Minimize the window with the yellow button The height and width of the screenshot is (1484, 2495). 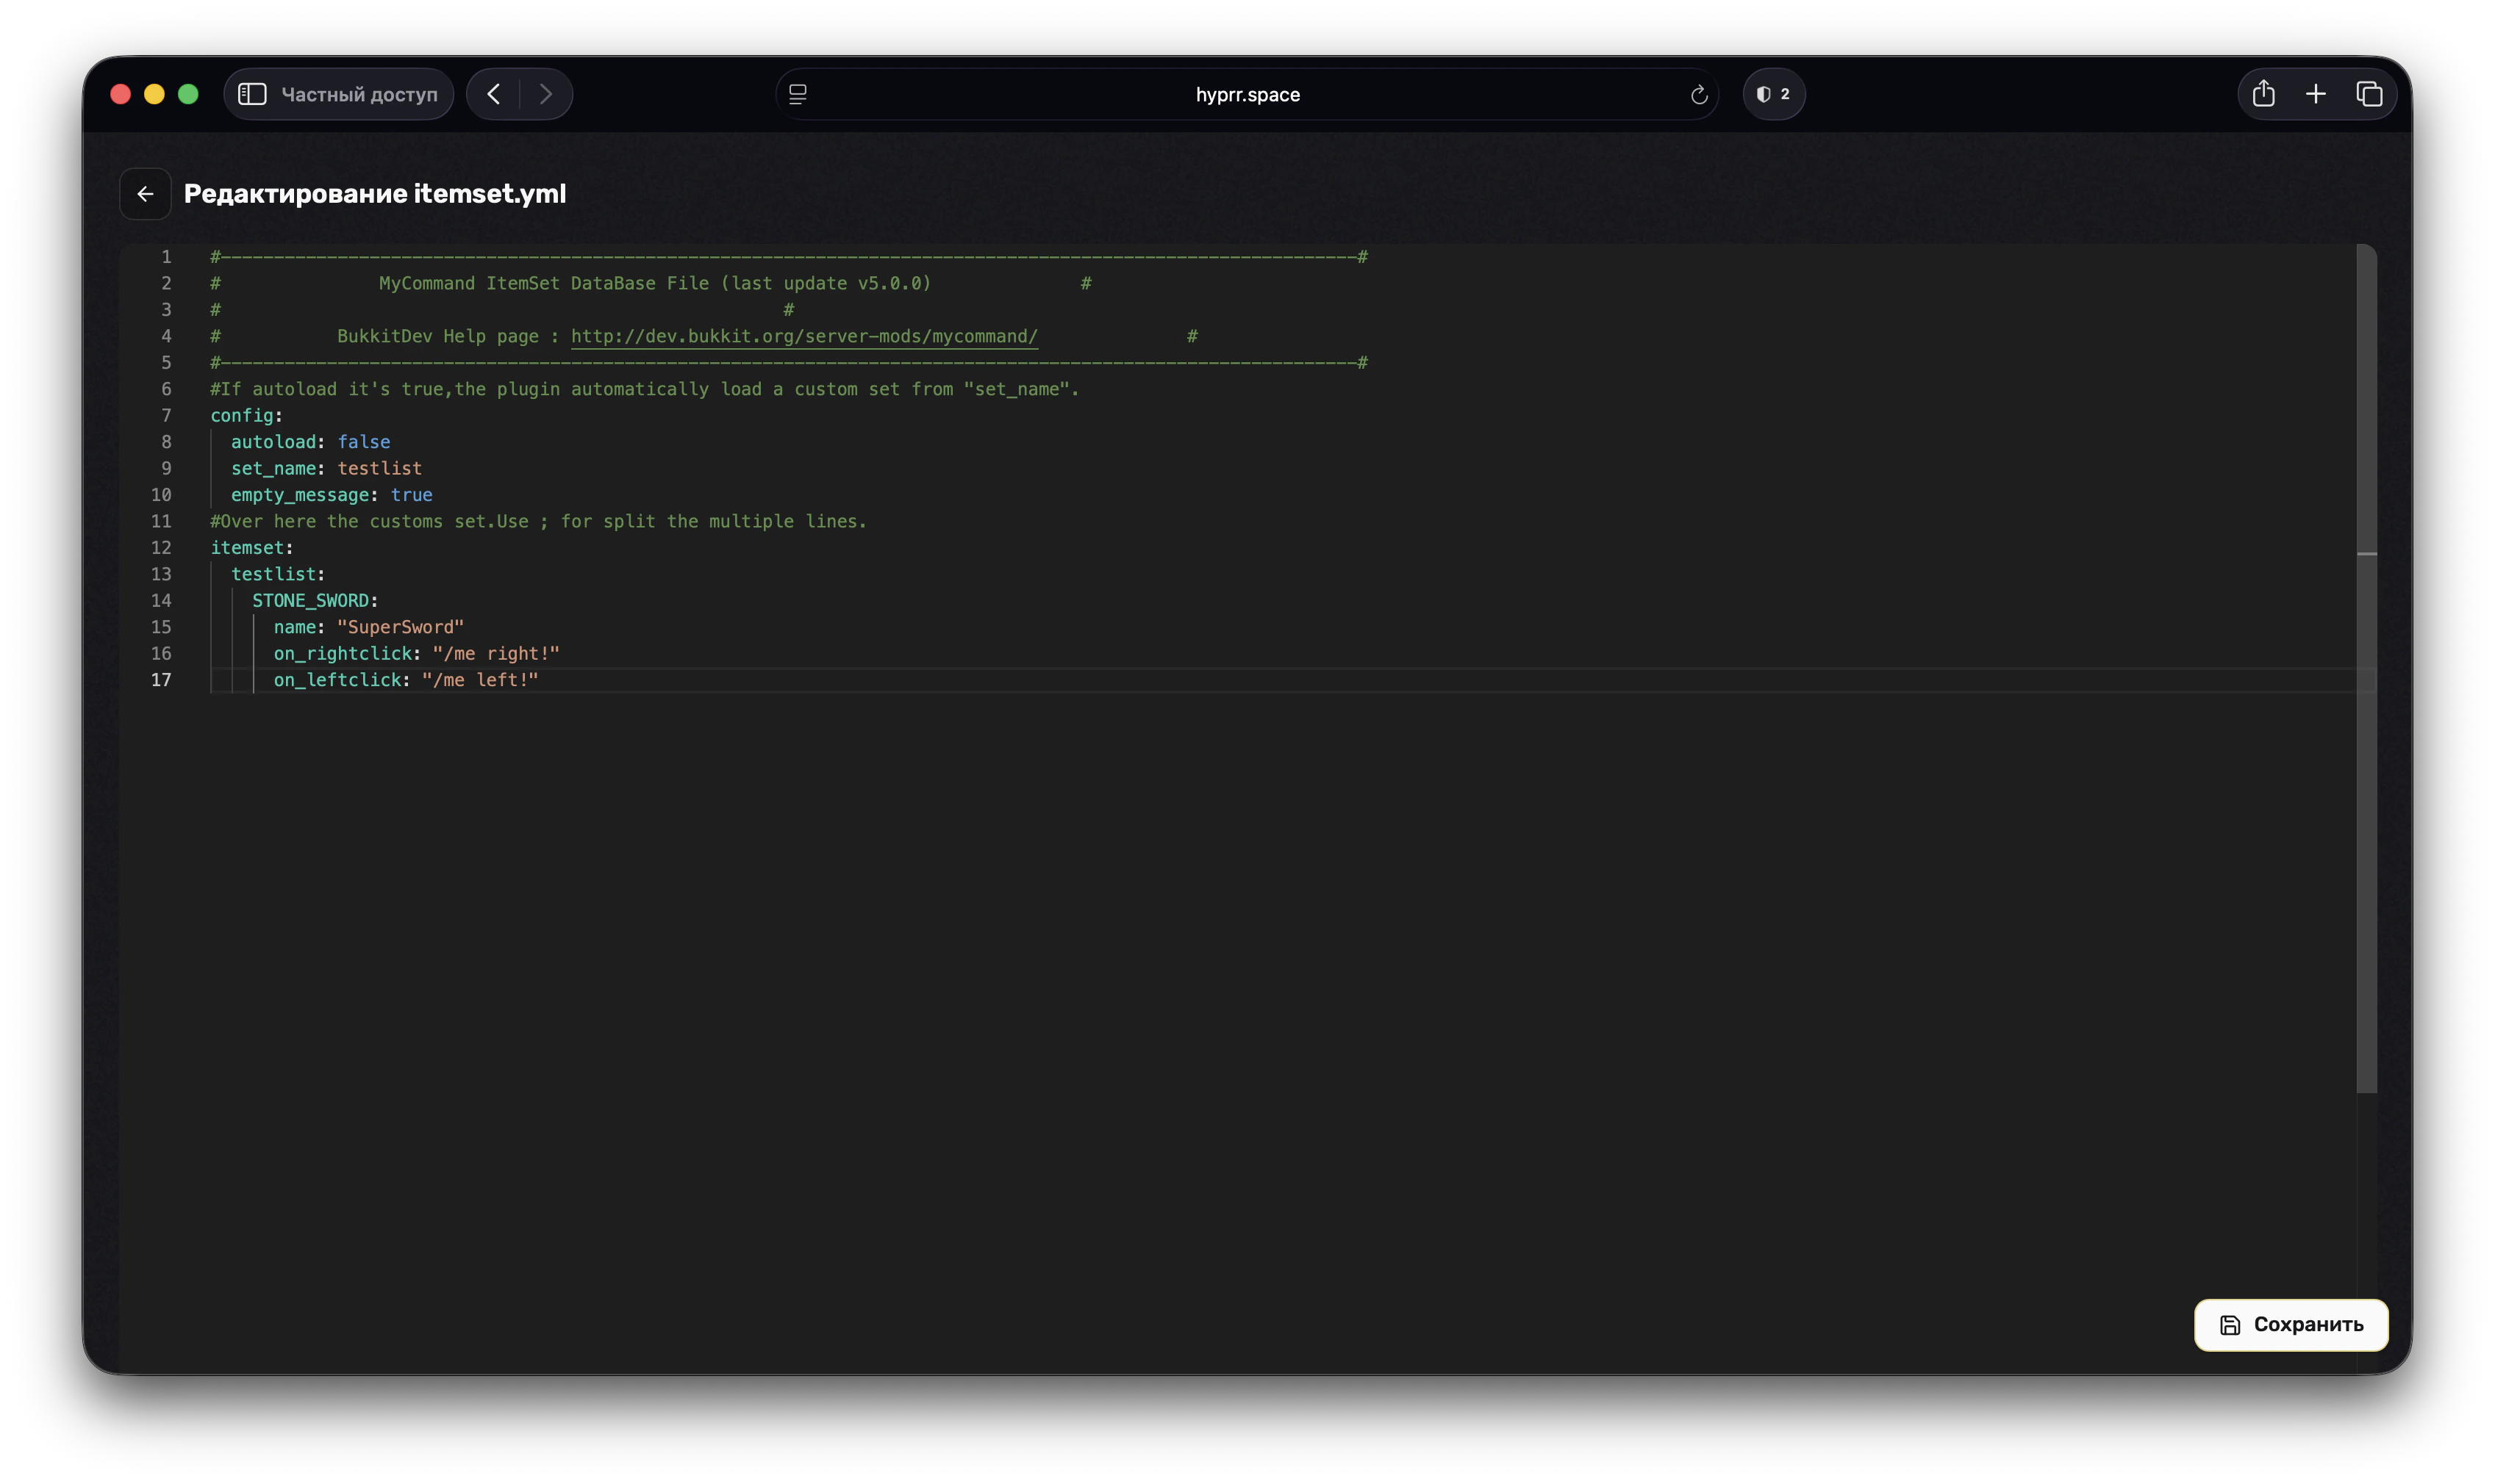[154, 94]
